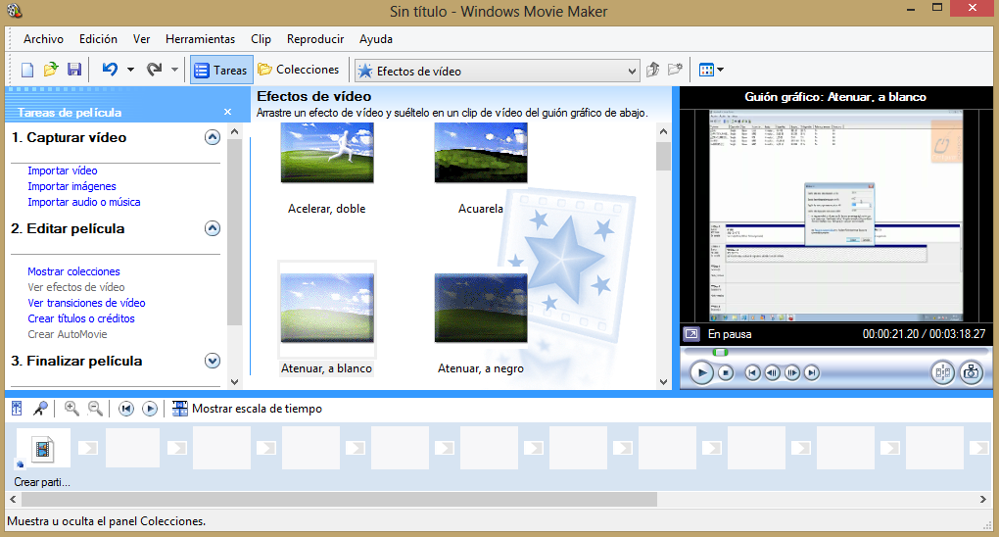Image resolution: width=999 pixels, height=537 pixels.
Task: Click the storyboard horizontal scrollbar right arrow
Action: 983,500
